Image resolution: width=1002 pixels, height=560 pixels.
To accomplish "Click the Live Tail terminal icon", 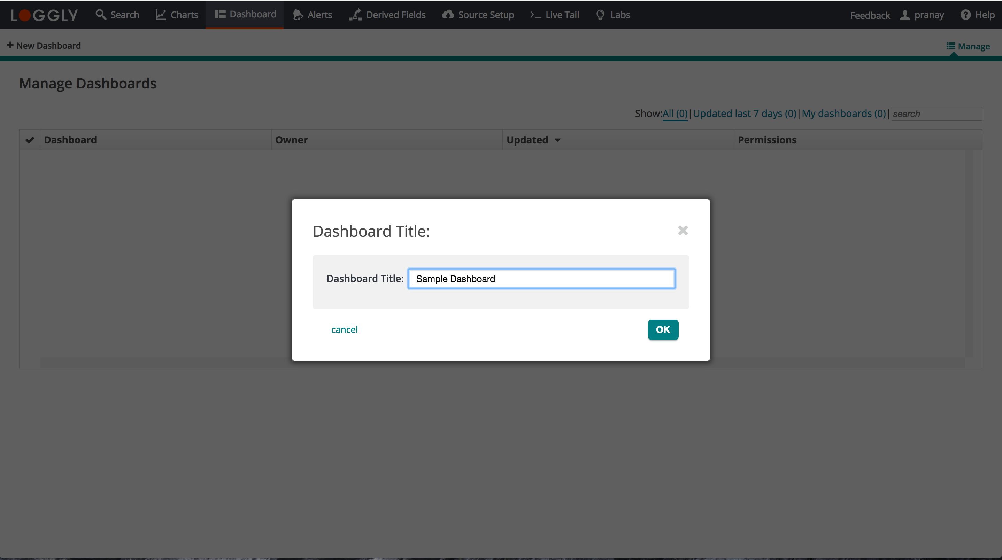I will [535, 14].
